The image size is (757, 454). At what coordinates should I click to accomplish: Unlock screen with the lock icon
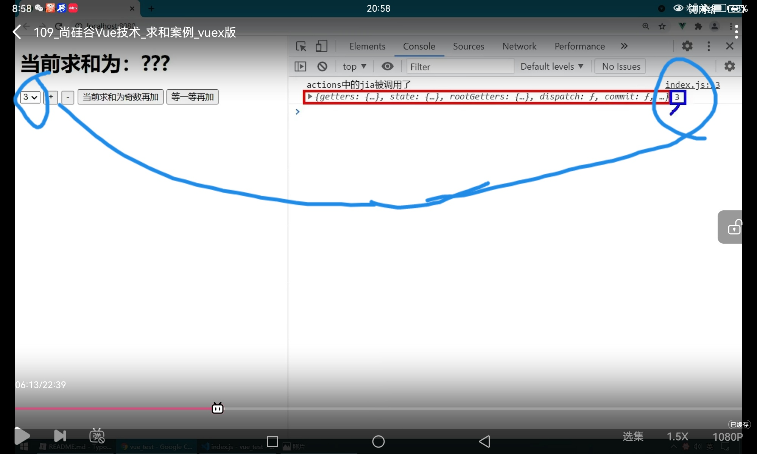click(734, 227)
